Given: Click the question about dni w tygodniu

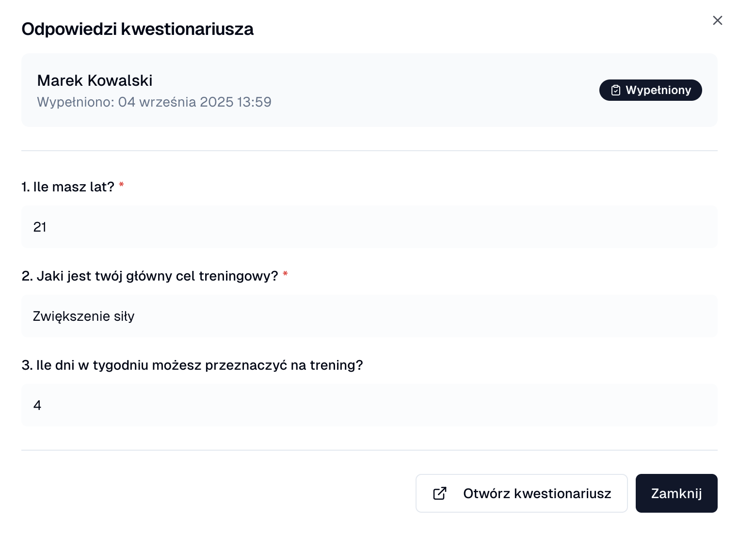Looking at the screenshot, I should click(x=192, y=365).
